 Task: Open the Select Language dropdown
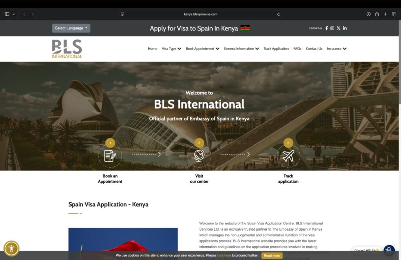coord(71,28)
